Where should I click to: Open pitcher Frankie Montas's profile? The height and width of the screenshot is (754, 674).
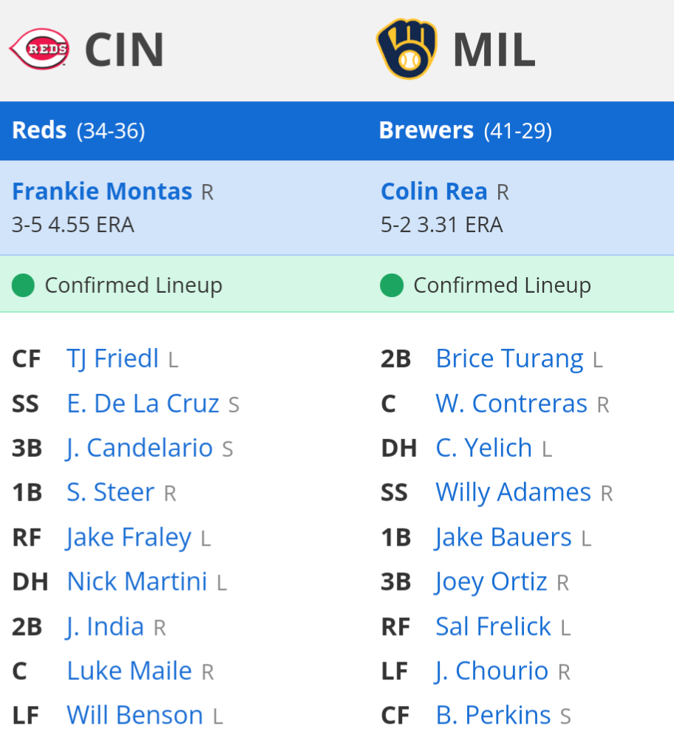(102, 191)
